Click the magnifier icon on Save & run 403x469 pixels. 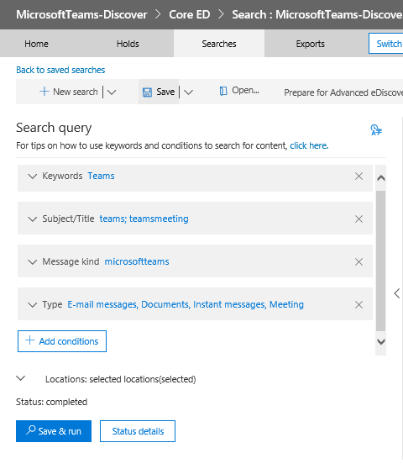click(x=31, y=430)
